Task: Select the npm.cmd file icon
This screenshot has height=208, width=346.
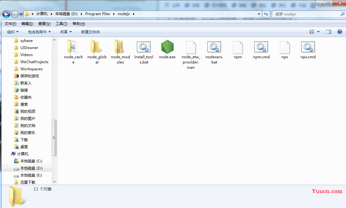Action: pos(261,47)
